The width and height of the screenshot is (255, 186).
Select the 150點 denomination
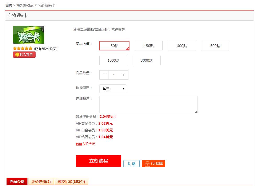pyautogui.click(x=149, y=46)
